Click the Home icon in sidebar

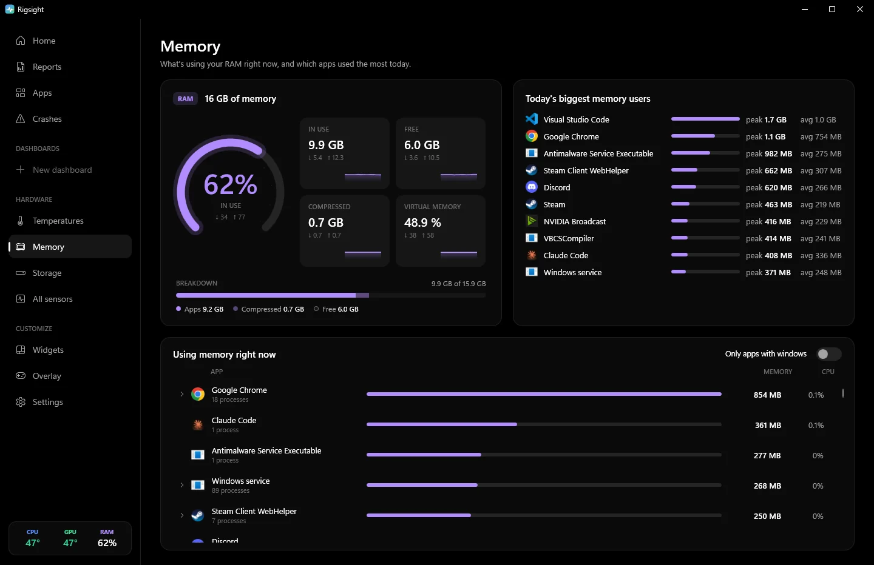(x=21, y=41)
